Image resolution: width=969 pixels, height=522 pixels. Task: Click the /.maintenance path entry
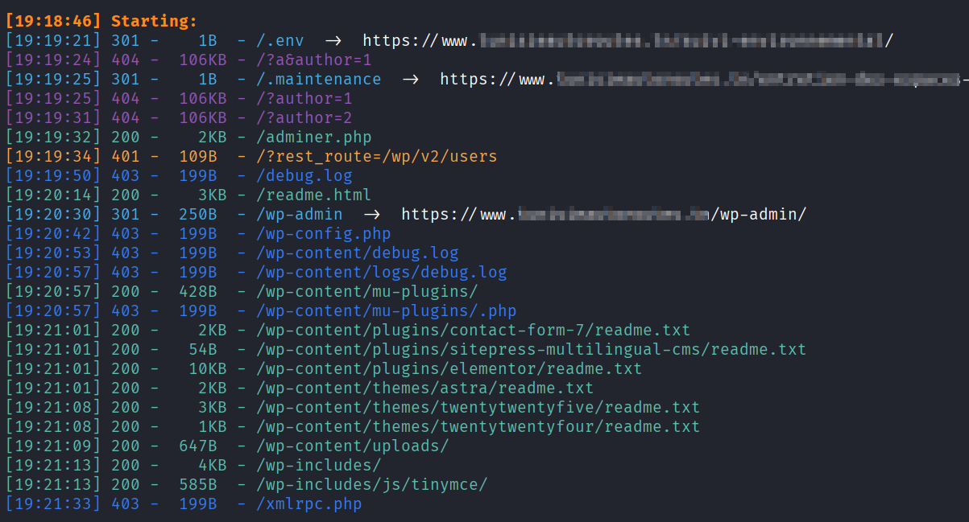click(318, 80)
